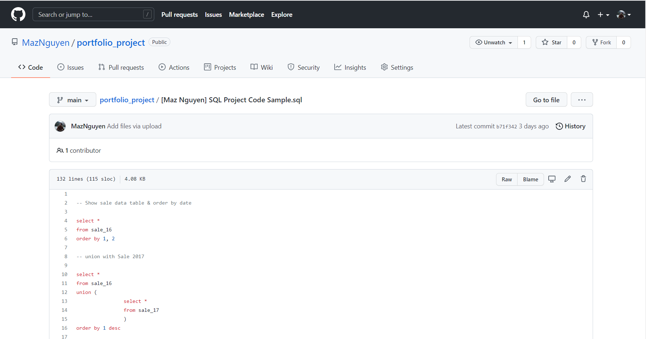Switch to the Actions tab
This screenshot has width=646, height=339.
(174, 67)
